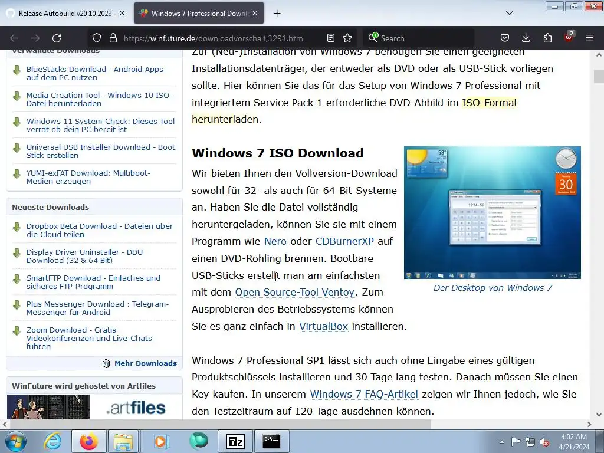The image size is (604, 453).
Task: Click the horizontal scrollbar left arrow
Action: tap(5, 425)
